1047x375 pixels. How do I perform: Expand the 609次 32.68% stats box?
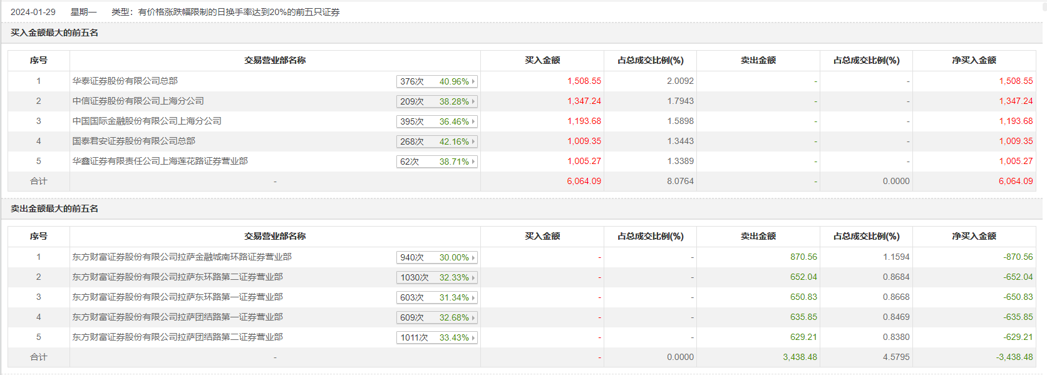[436, 317]
